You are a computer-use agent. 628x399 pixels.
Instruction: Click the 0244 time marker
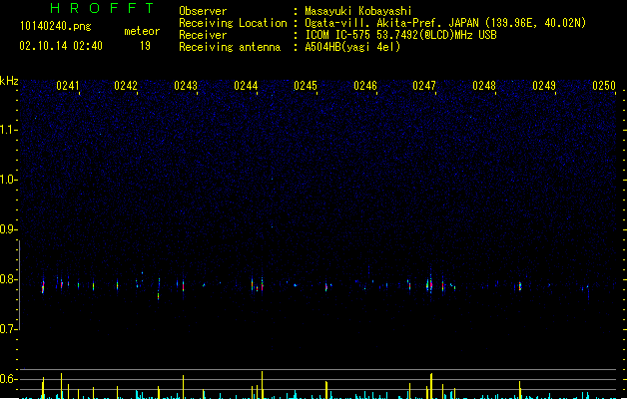pyautogui.click(x=246, y=86)
